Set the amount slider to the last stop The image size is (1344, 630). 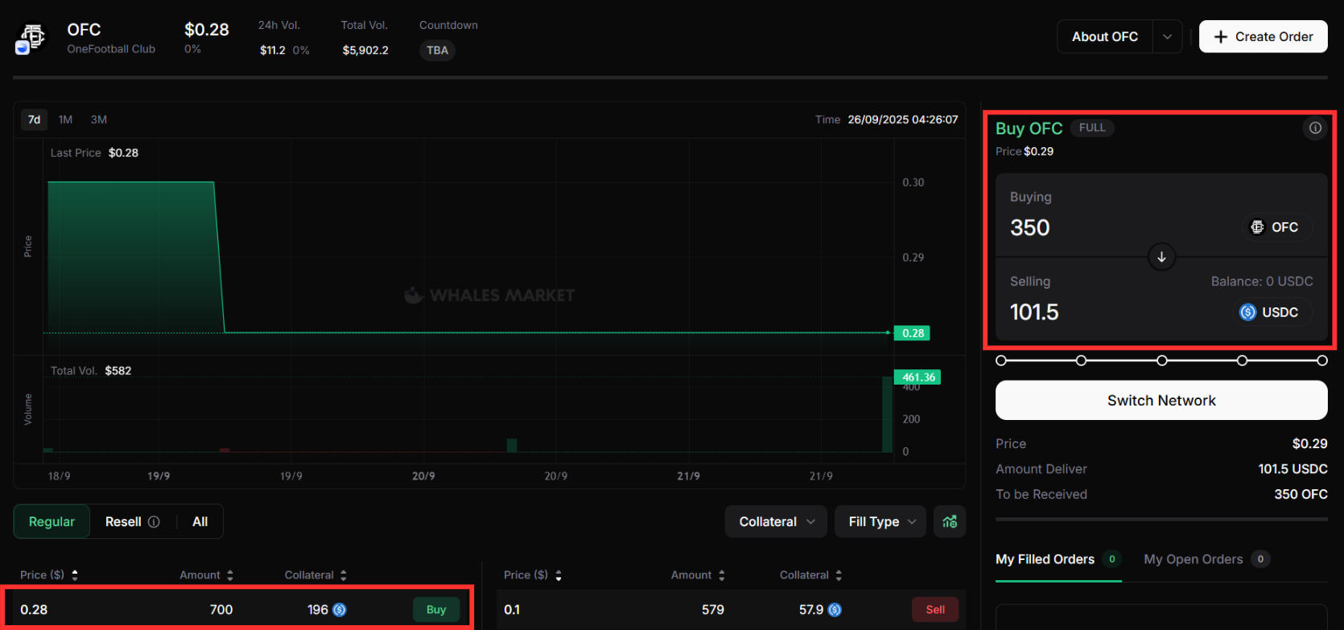tap(1322, 360)
